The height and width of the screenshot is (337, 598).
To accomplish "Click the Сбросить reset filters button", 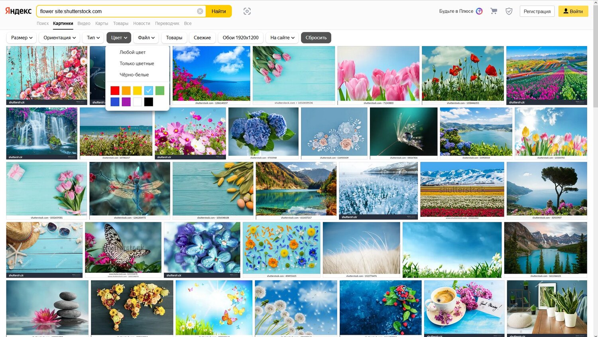I will click(x=316, y=37).
